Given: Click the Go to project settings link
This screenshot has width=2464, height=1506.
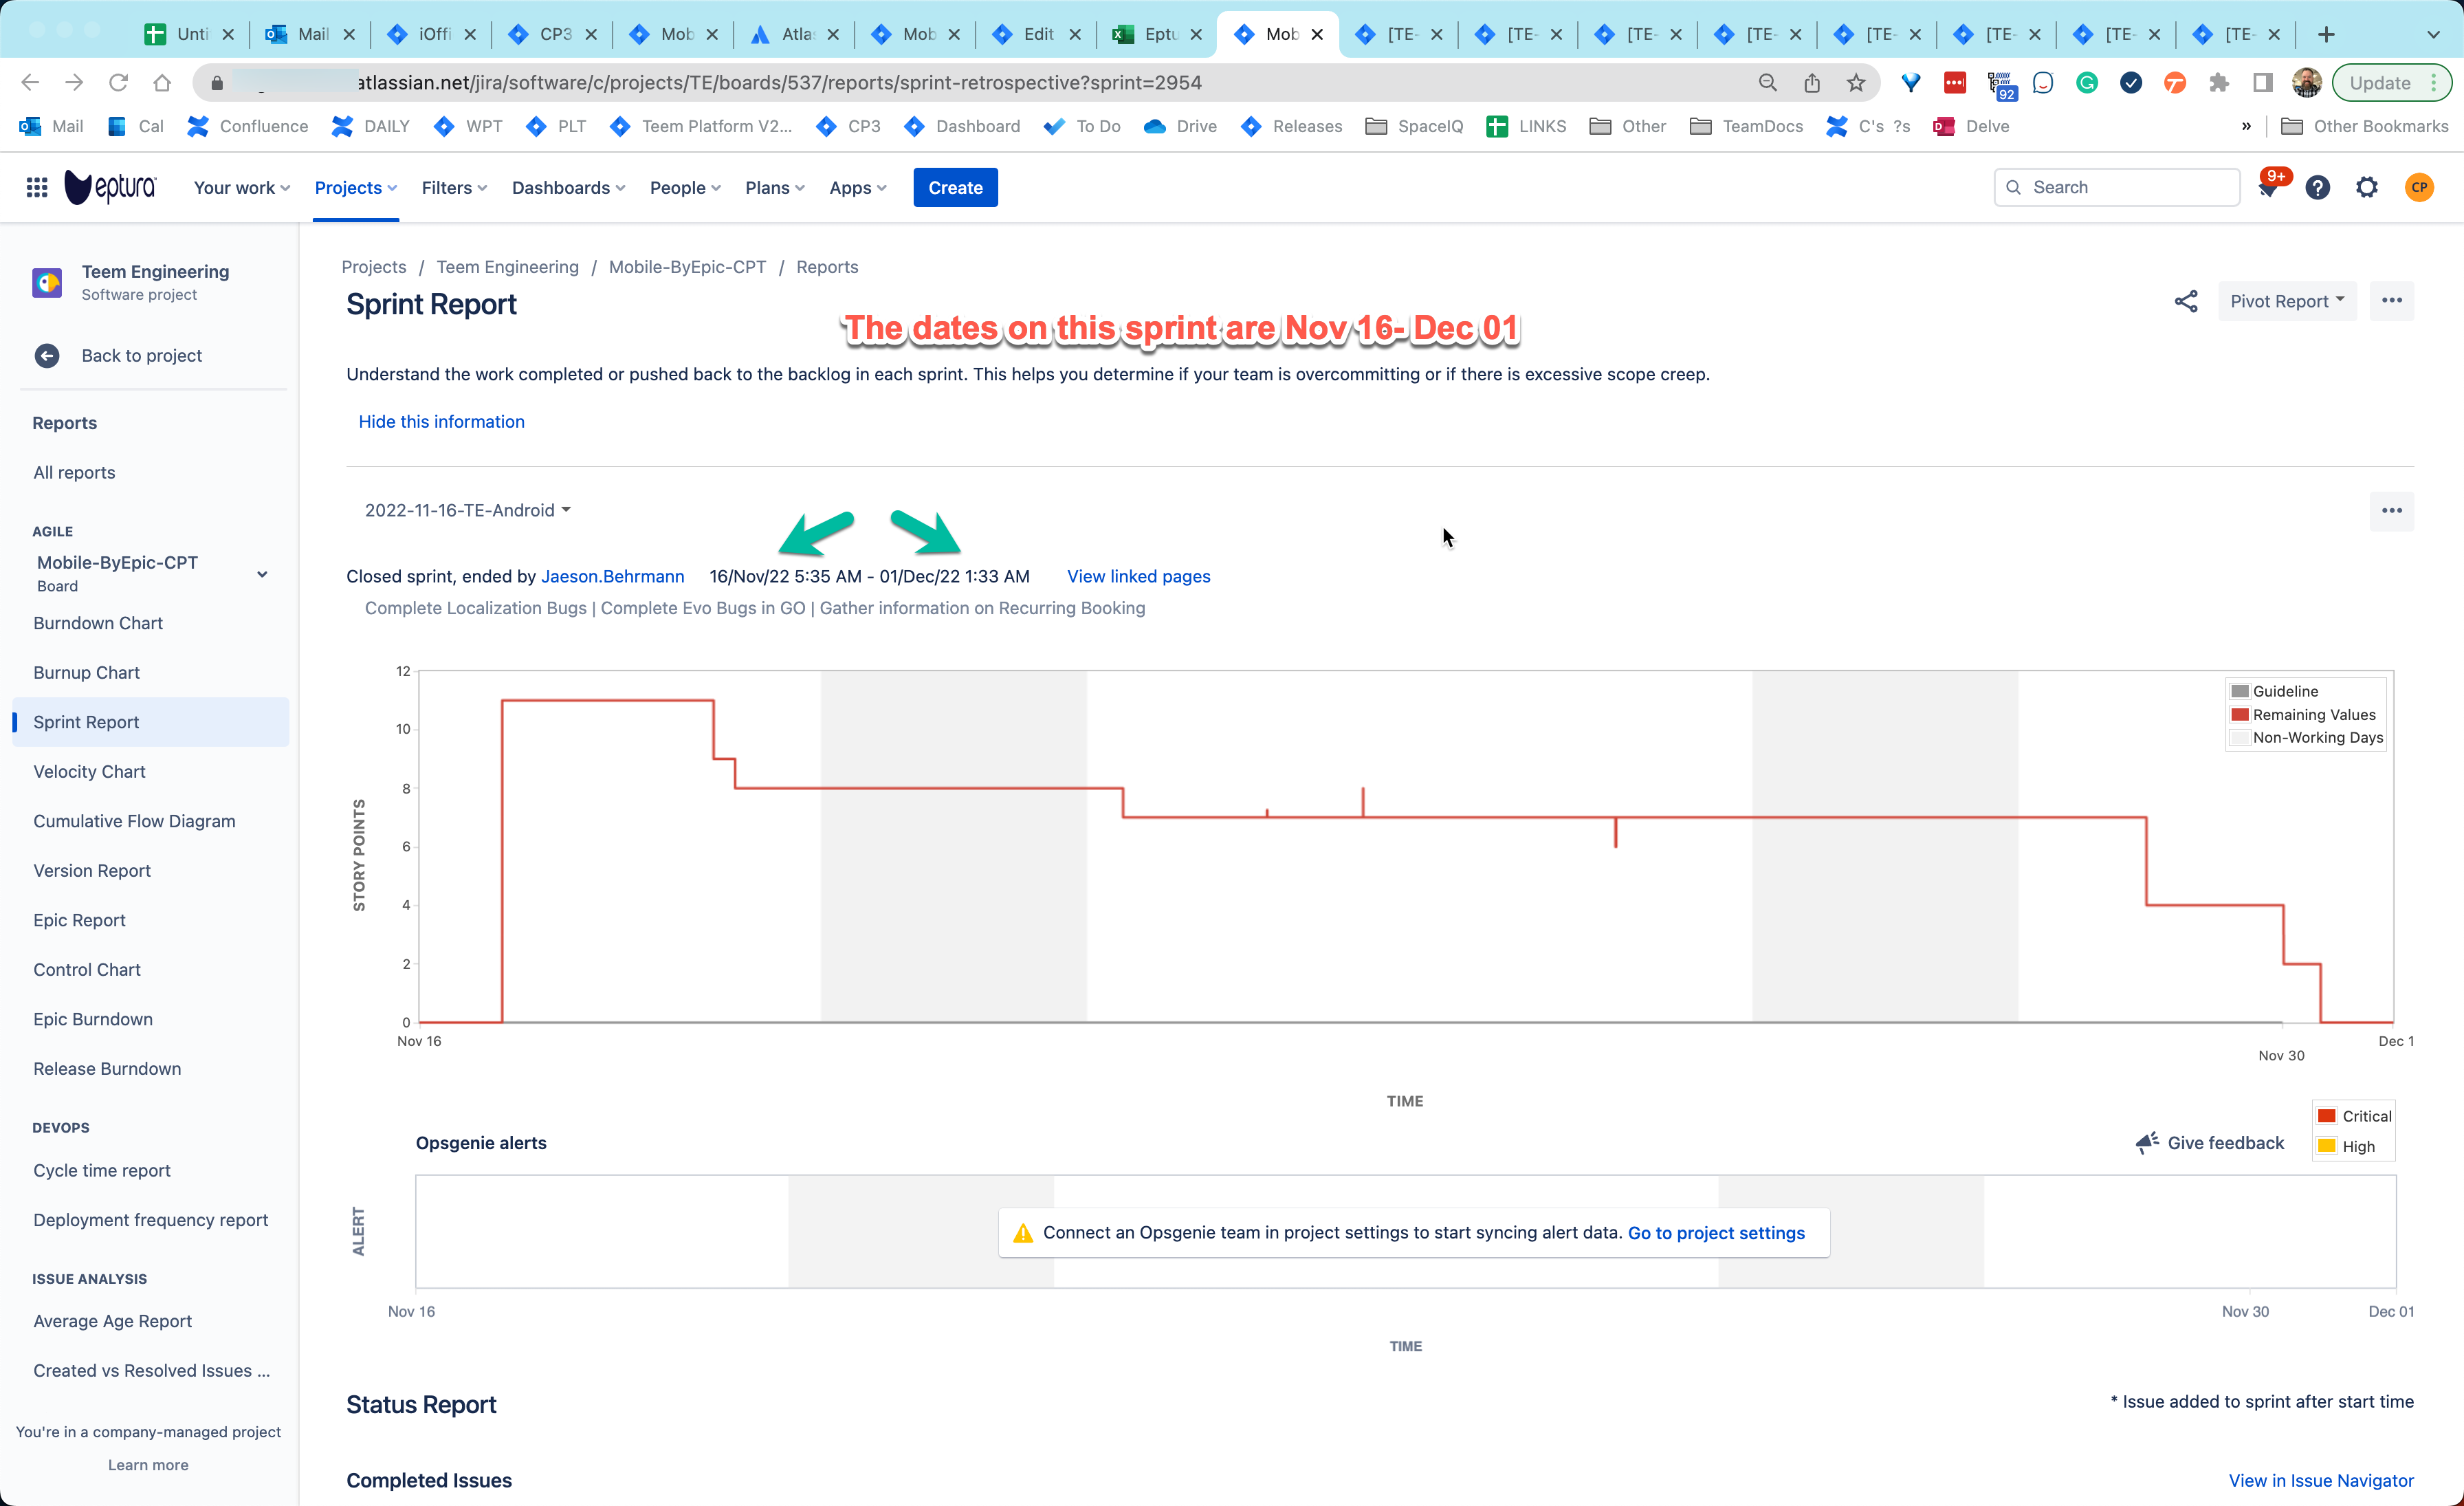Looking at the screenshot, I should point(1716,1233).
